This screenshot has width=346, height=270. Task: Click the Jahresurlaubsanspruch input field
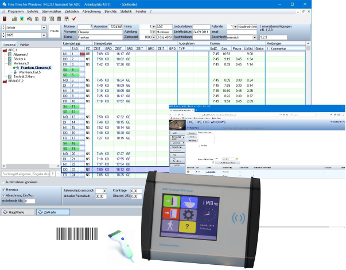click(x=101, y=191)
